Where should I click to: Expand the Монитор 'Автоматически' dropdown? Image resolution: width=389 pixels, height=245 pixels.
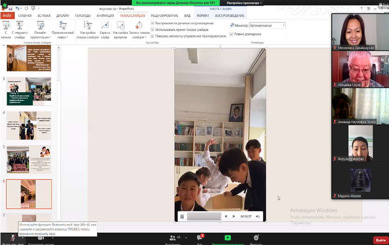pyautogui.click(x=283, y=26)
